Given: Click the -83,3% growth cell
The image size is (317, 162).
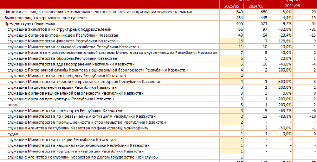Looking at the screenshot, I should pyautogui.click(x=286, y=117).
